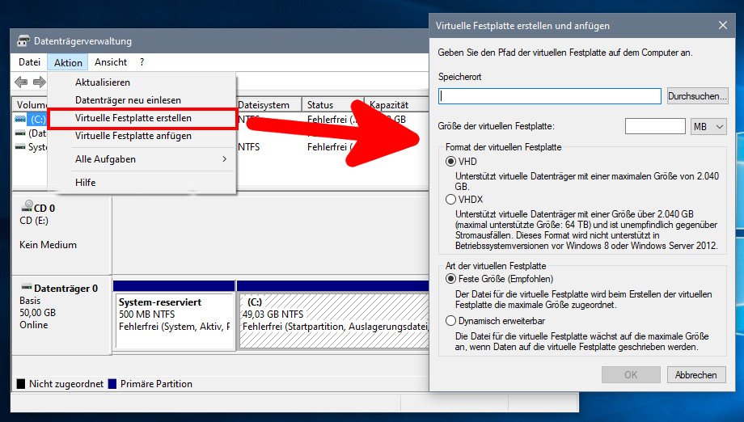Open the MB size unit dropdown

(708, 127)
